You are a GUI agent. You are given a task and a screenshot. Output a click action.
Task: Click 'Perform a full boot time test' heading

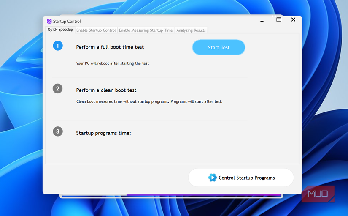click(x=110, y=47)
